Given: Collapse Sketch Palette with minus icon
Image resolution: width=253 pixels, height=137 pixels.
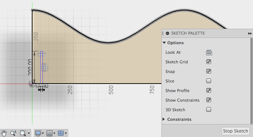Looking at the screenshot, I should click(x=167, y=33).
